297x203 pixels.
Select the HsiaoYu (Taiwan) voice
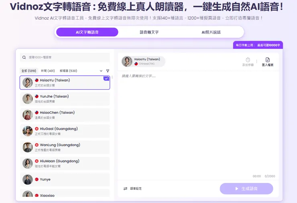coord(65,82)
